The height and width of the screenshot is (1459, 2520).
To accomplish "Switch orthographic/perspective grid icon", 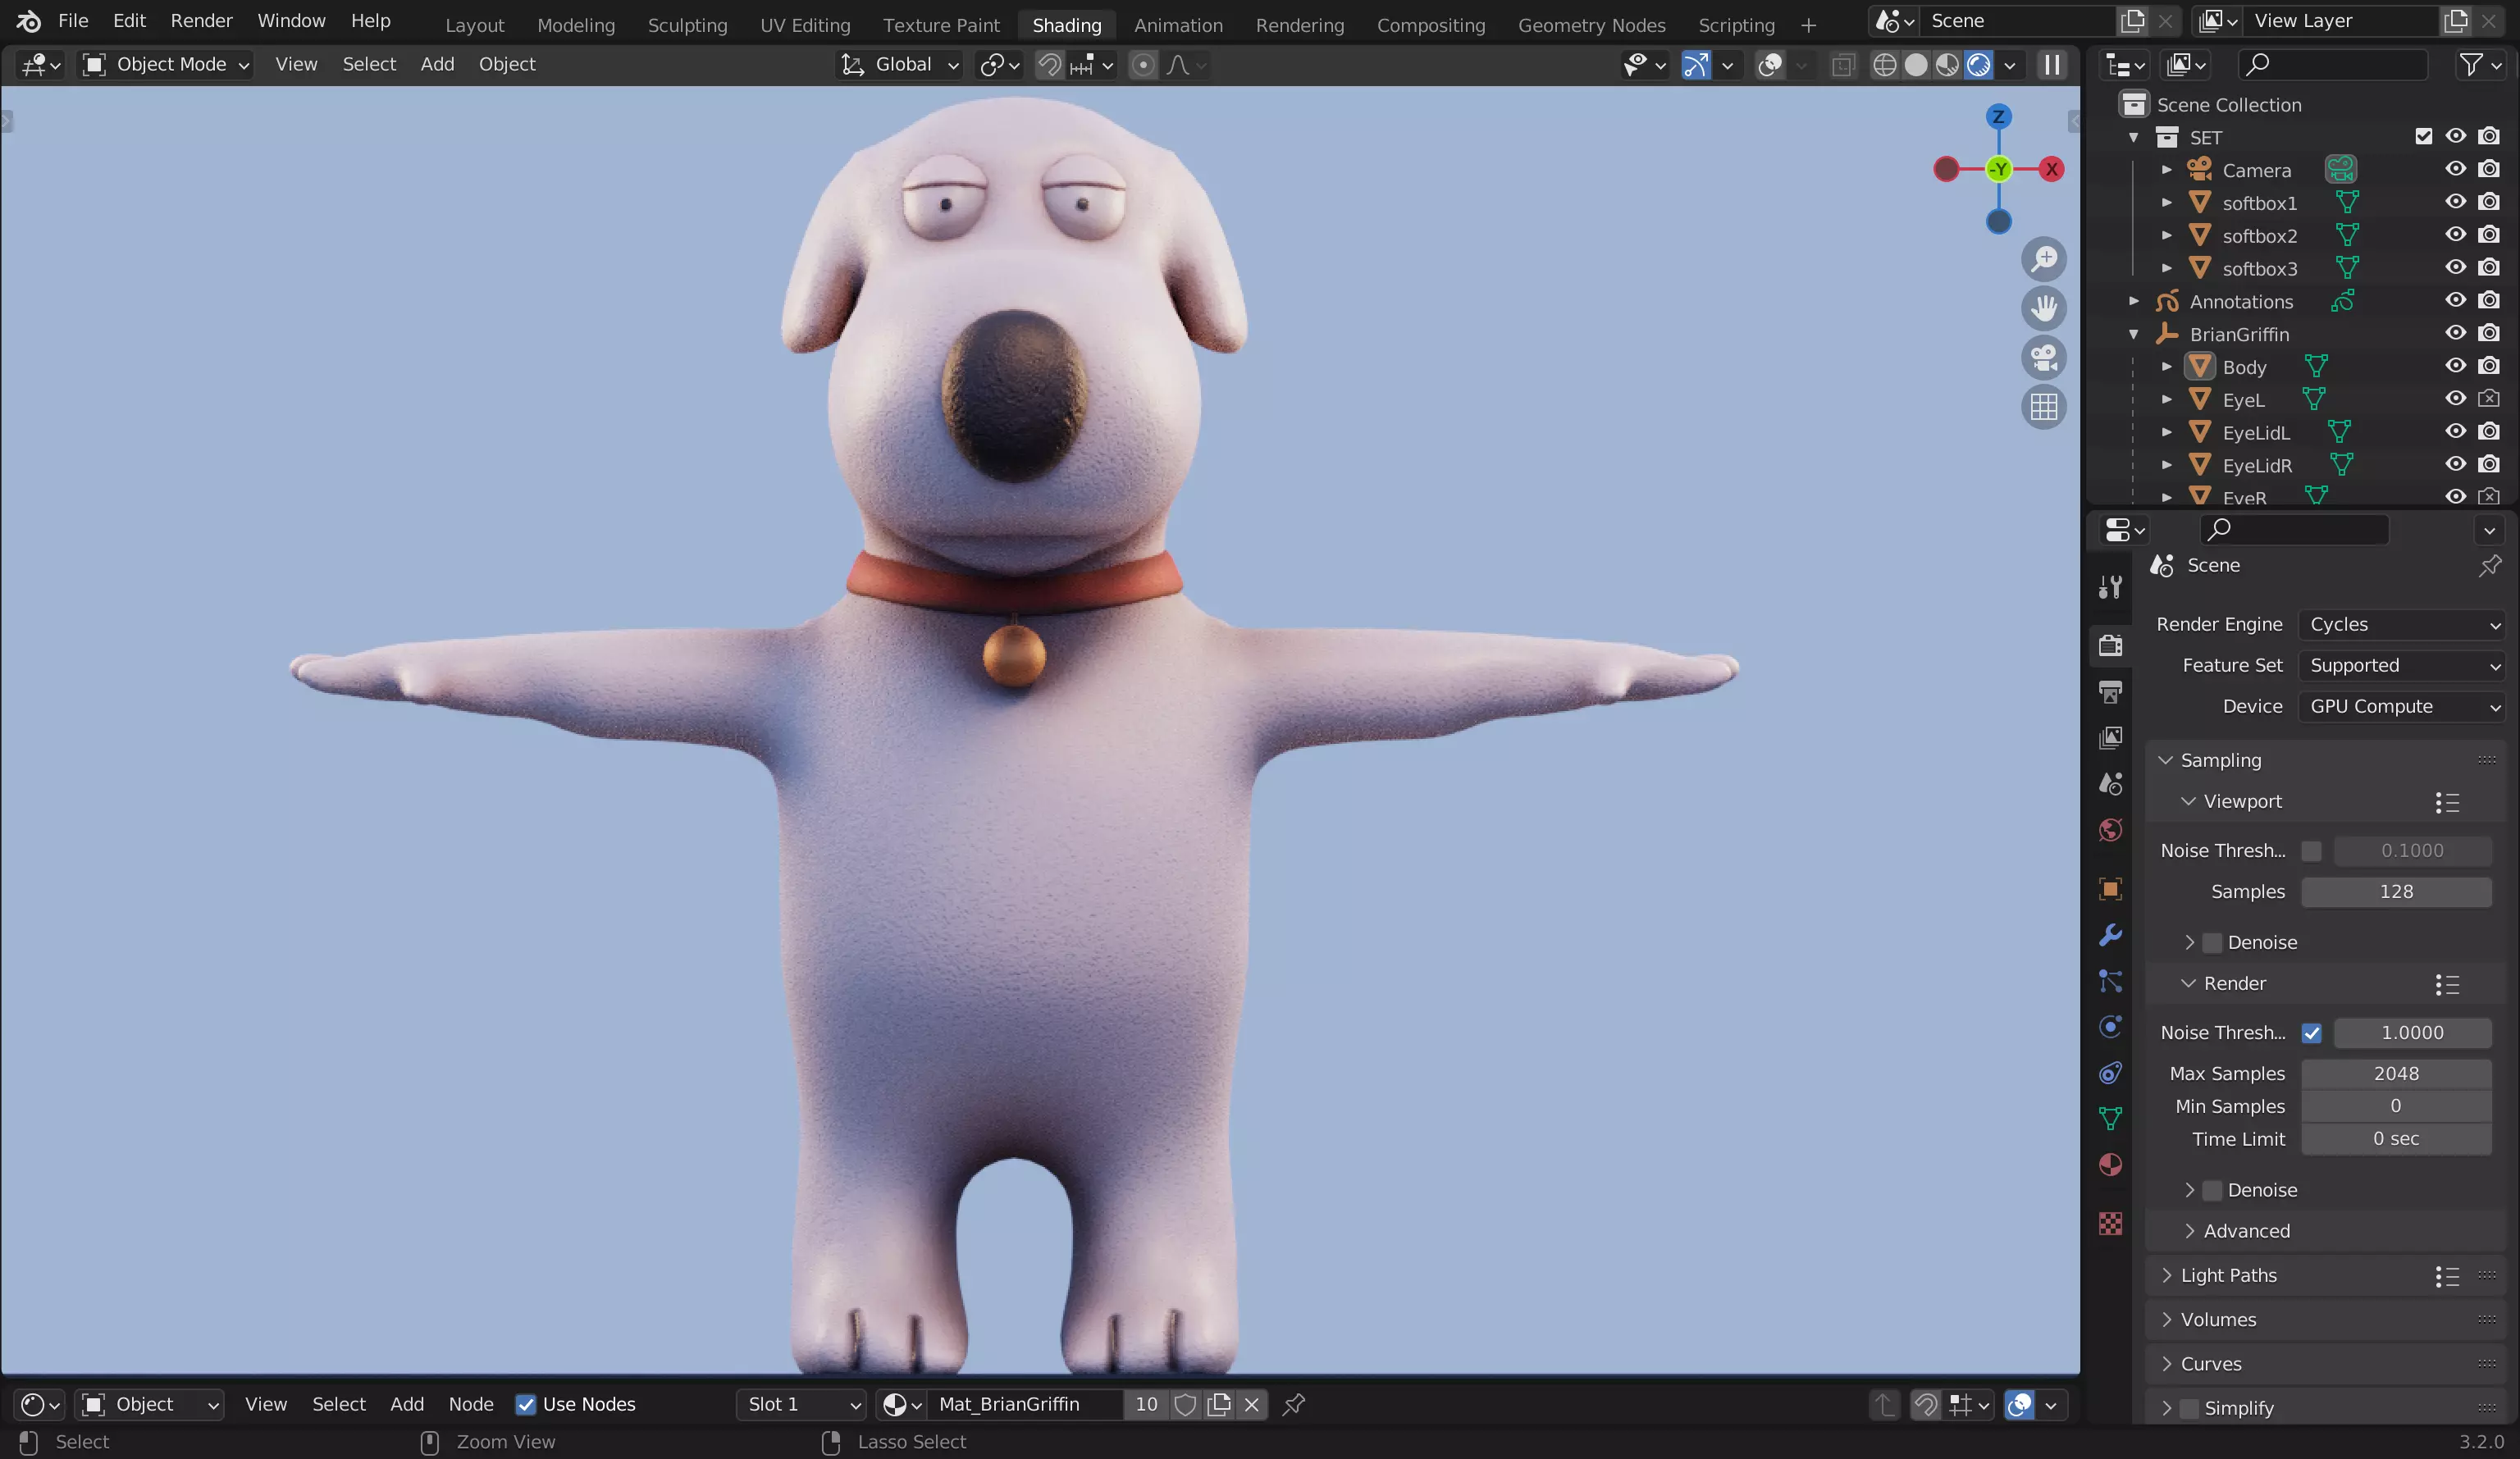I will [2044, 406].
